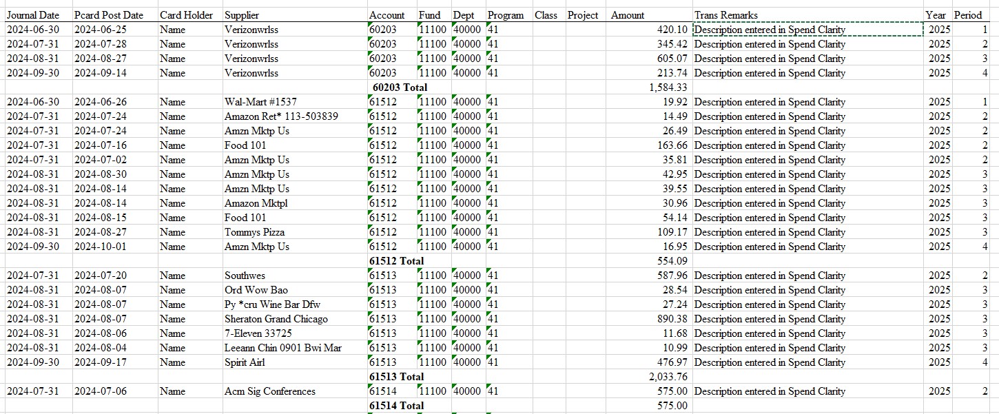
Task: Click the 554.09 total amount cell
Action: pyautogui.click(x=650, y=261)
